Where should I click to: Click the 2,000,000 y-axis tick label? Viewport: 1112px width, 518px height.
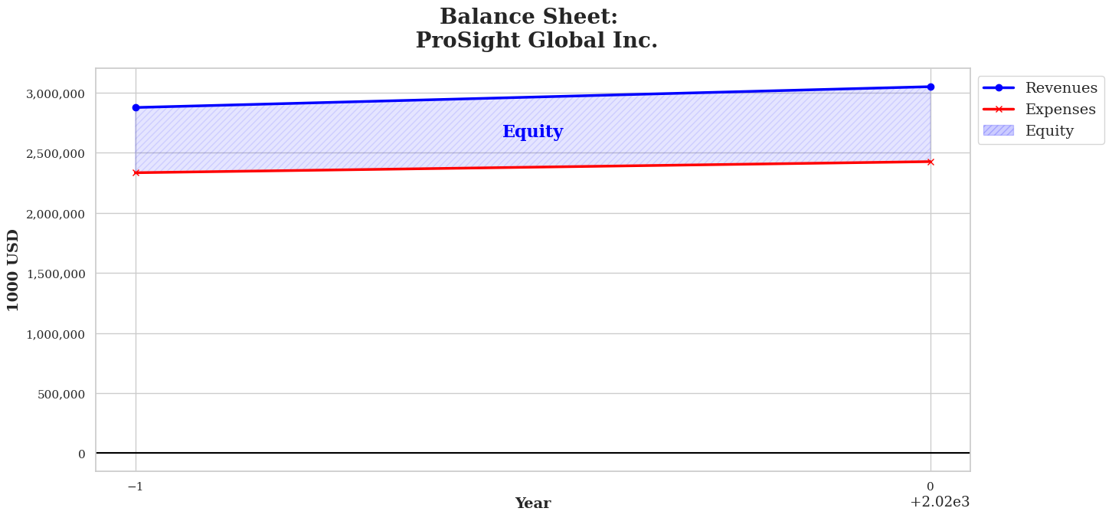55,214
